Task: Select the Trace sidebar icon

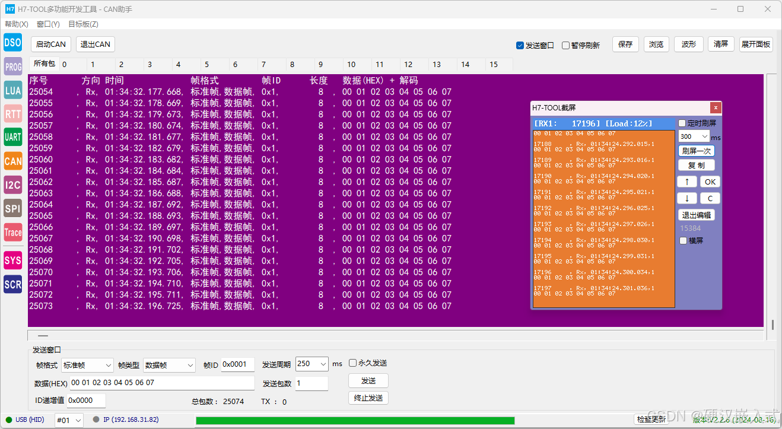Action: (x=13, y=232)
